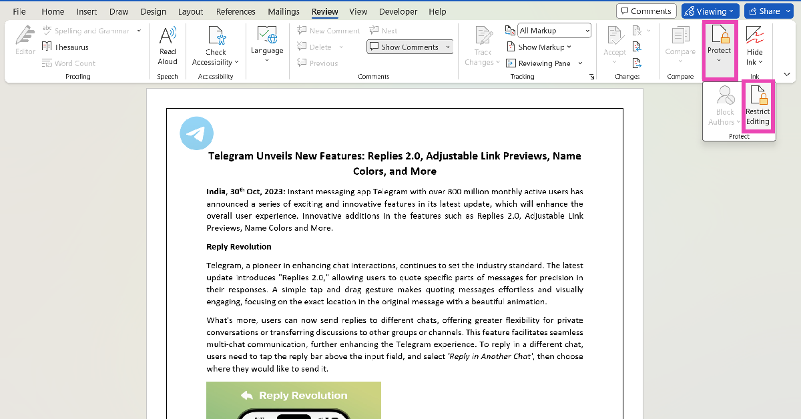Open the Language menu
Screen dimensions: 801x419
pos(267,45)
